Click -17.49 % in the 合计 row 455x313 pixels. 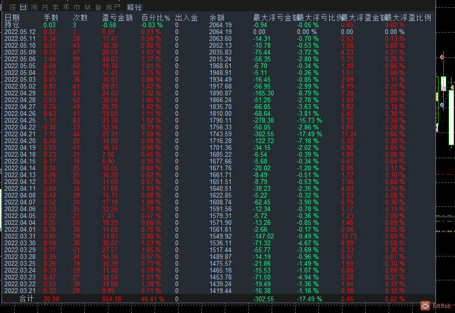(309, 299)
